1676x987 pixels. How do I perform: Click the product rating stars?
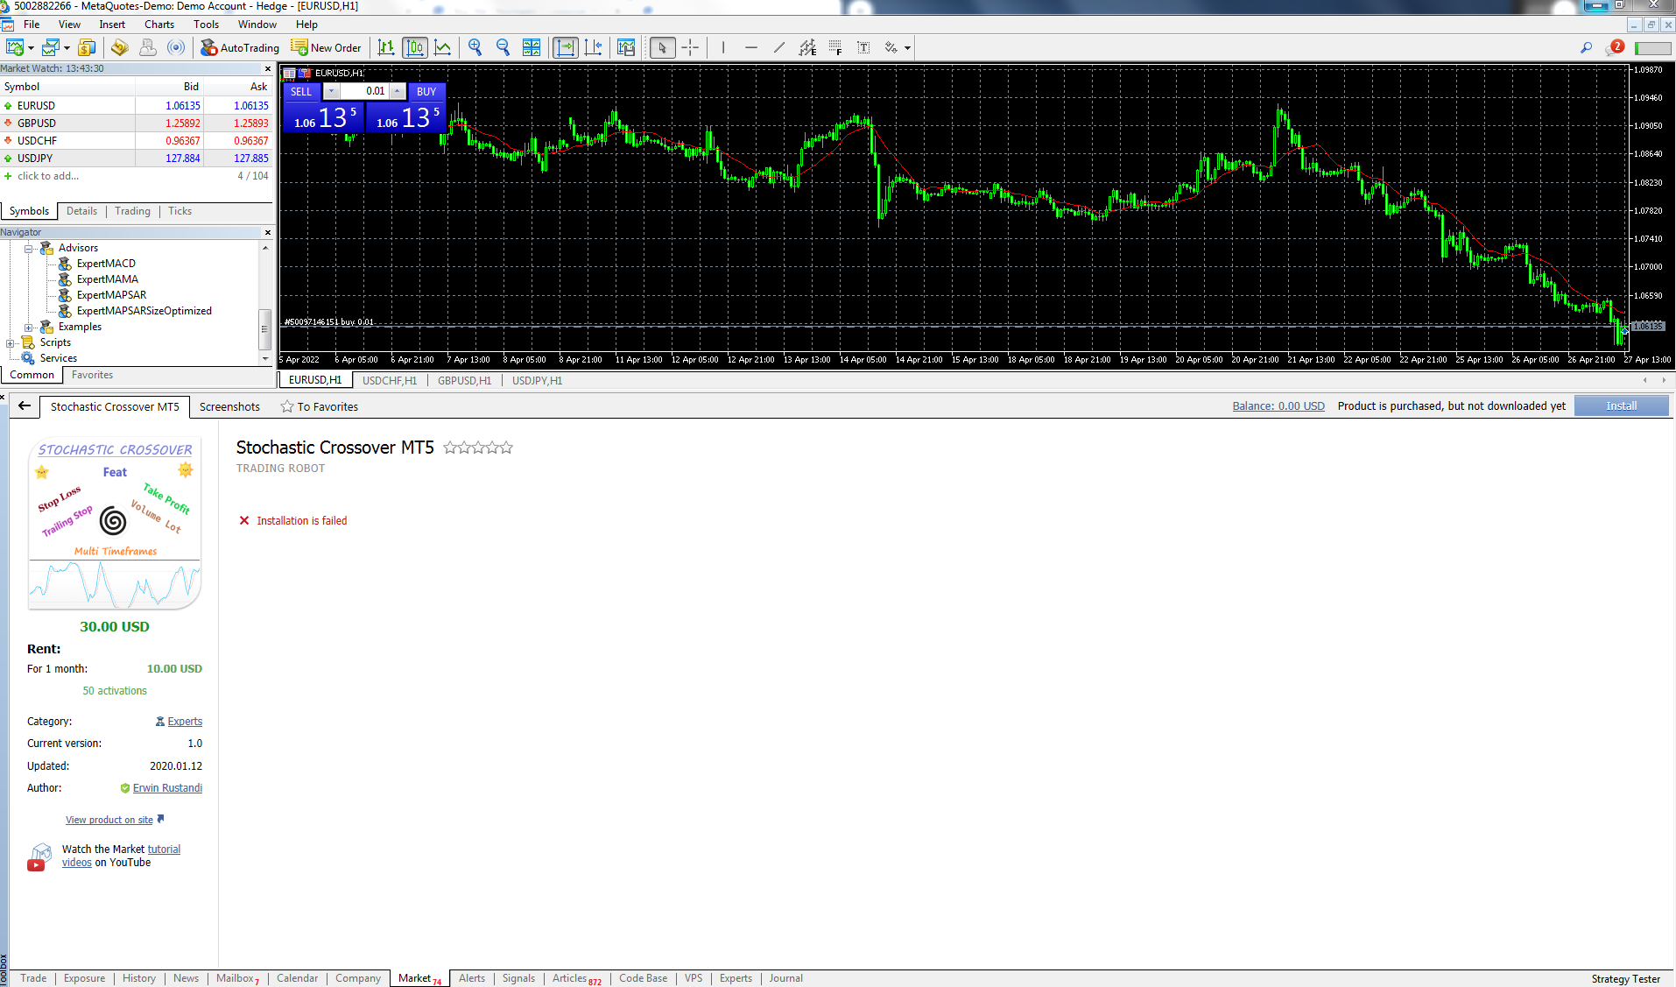[478, 448]
